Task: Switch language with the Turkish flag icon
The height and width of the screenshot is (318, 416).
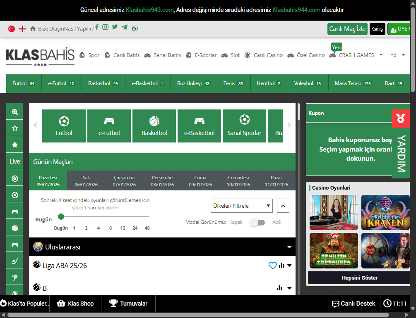Action: click(x=12, y=29)
